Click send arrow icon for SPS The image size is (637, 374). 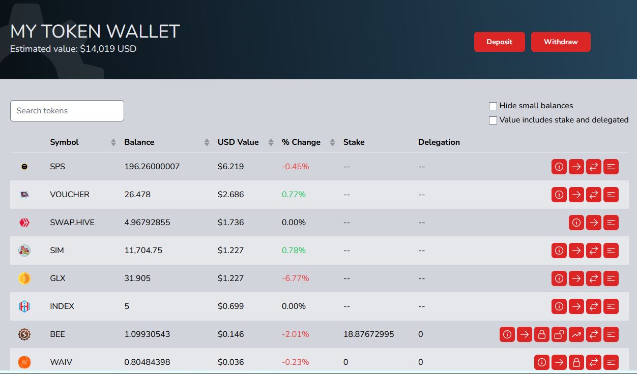tap(576, 167)
